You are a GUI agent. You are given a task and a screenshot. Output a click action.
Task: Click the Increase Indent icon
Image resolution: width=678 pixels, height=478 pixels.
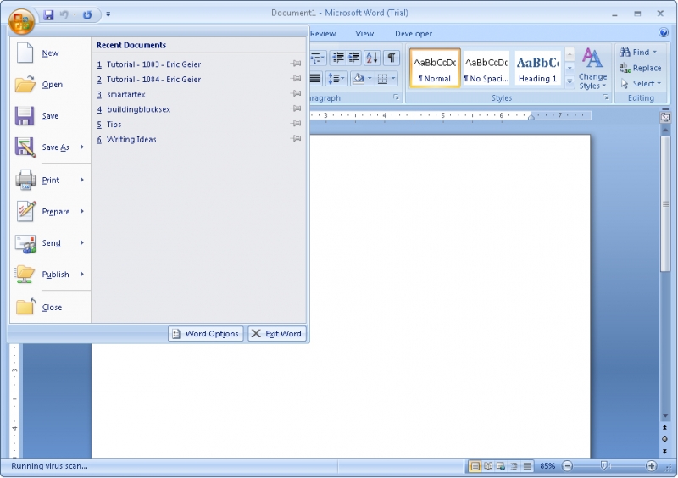354,58
